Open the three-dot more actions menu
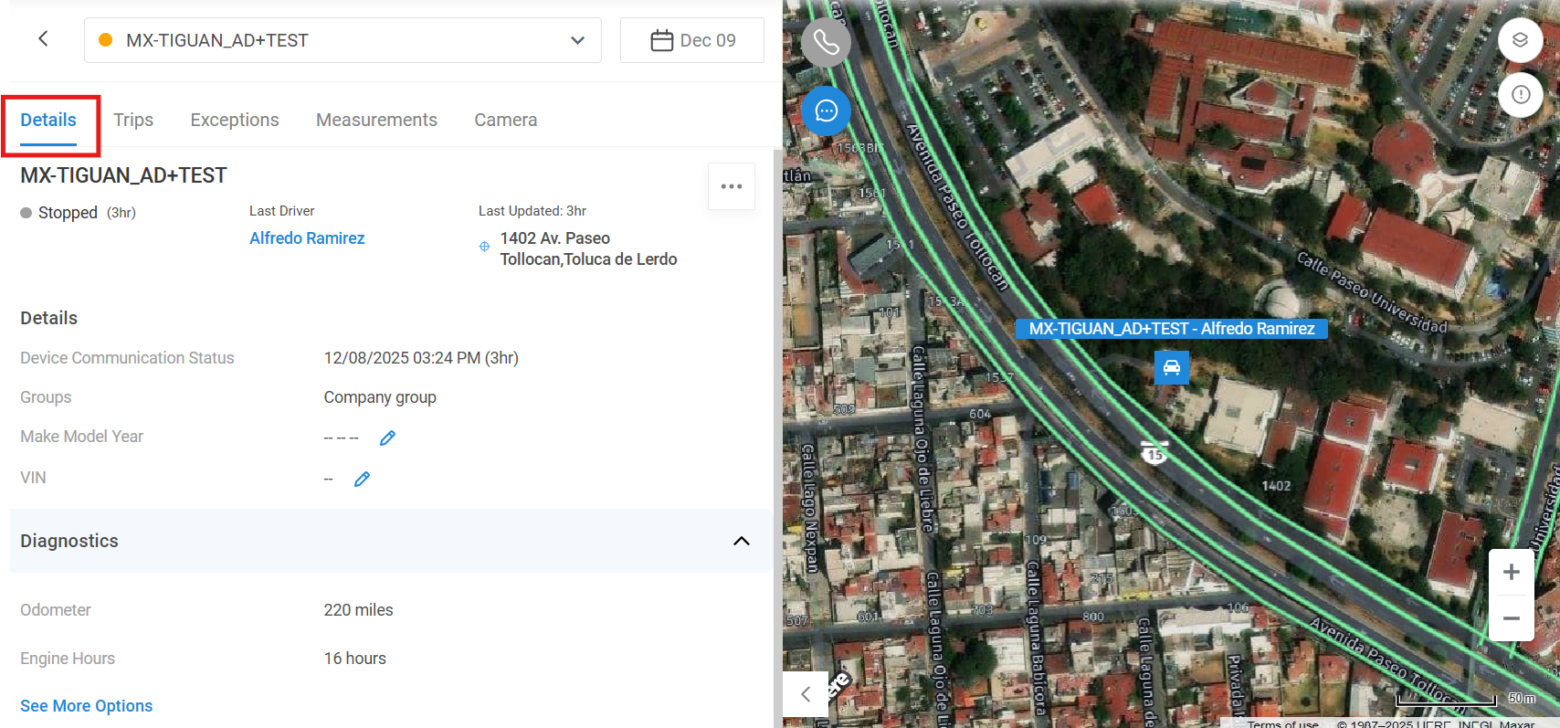The height and width of the screenshot is (728, 1560). coord(732,186)
